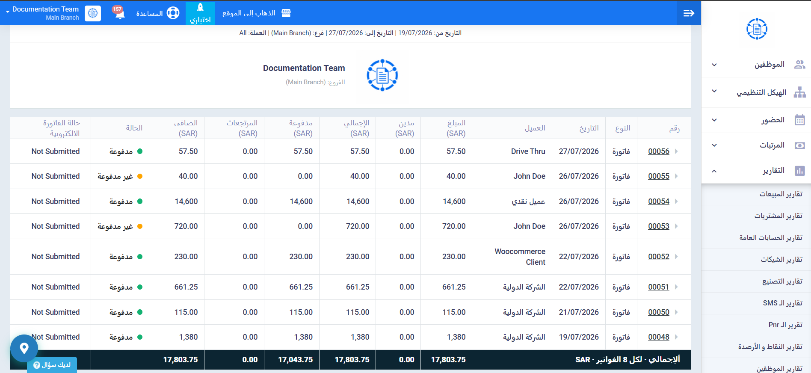Open invoice link 00055

[658, 176]
